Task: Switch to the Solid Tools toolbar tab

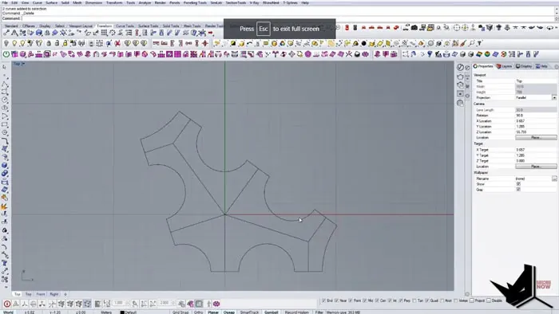Action: [171, 26]
